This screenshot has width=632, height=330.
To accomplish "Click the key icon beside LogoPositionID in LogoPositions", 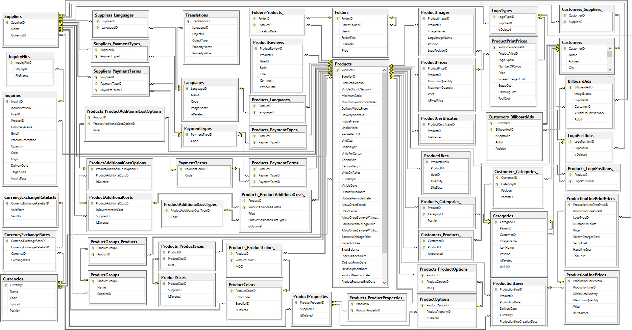I will click(570, 142).
